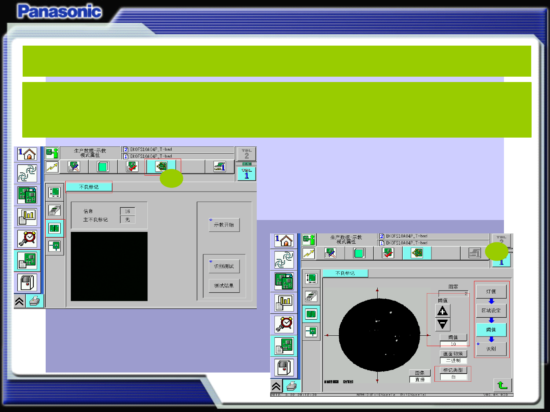Click the home icon in the left screenshot

[x=27, y=154]
